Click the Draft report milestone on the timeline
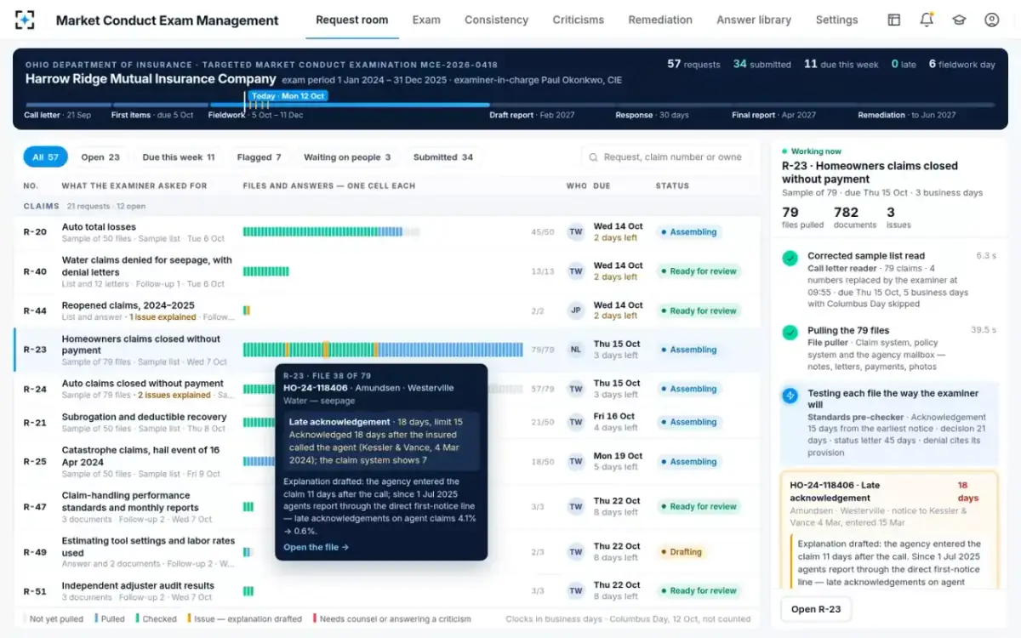Viewport: 1021px width, 638px height. pos(532,115)
